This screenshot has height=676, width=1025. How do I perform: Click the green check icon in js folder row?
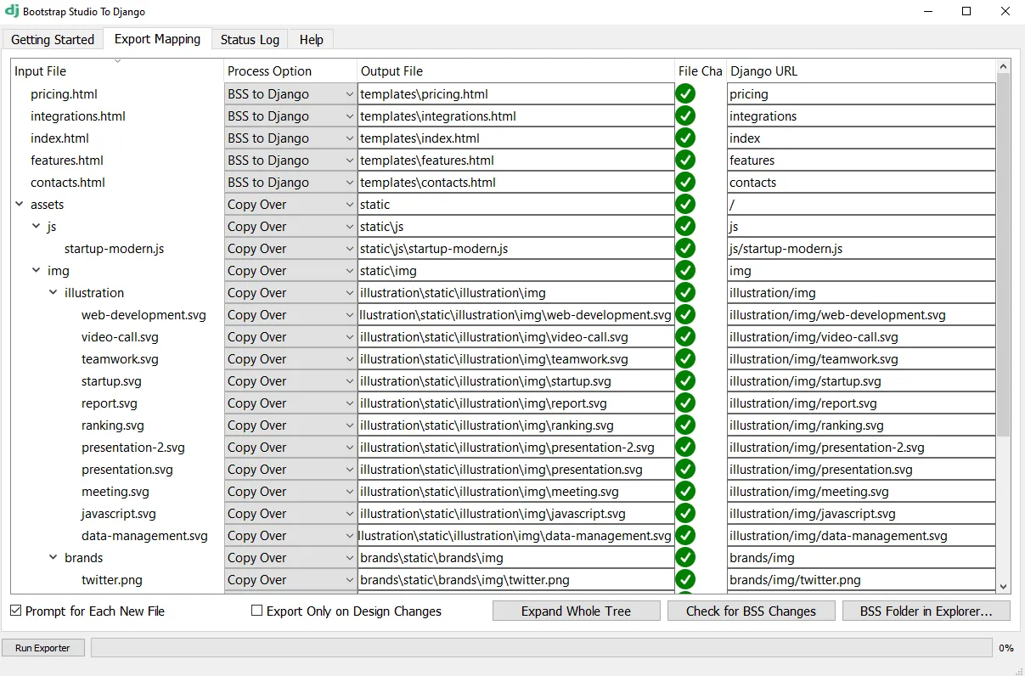685,226
